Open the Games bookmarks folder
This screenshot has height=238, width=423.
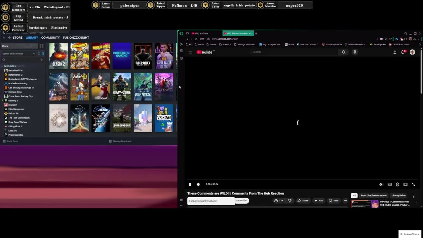tap(211, 44)
